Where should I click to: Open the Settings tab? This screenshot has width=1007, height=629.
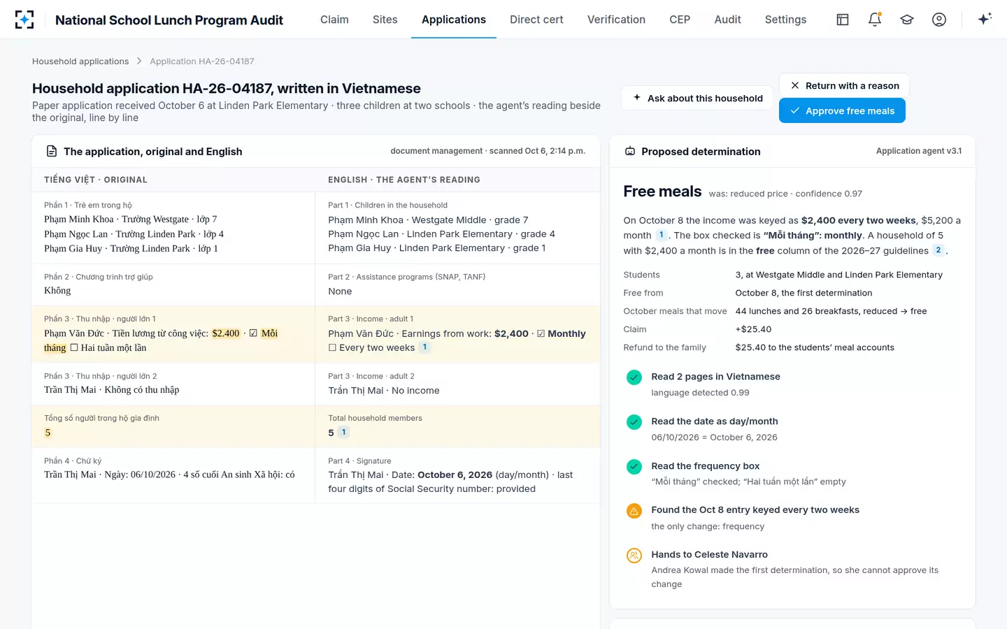click(785, 20)
